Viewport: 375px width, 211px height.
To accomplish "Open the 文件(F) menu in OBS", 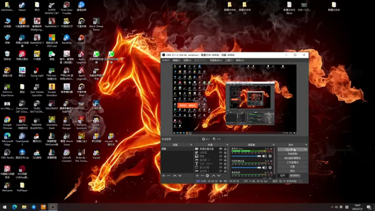I will point(165,60).
